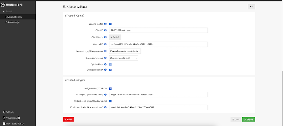Click into ID widgetu (pełna lista opinii) field

[x=158, y=95]
